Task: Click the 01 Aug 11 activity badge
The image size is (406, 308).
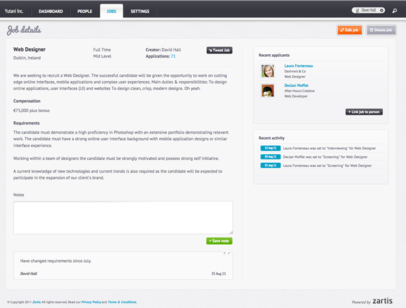Action: [270, 165]
